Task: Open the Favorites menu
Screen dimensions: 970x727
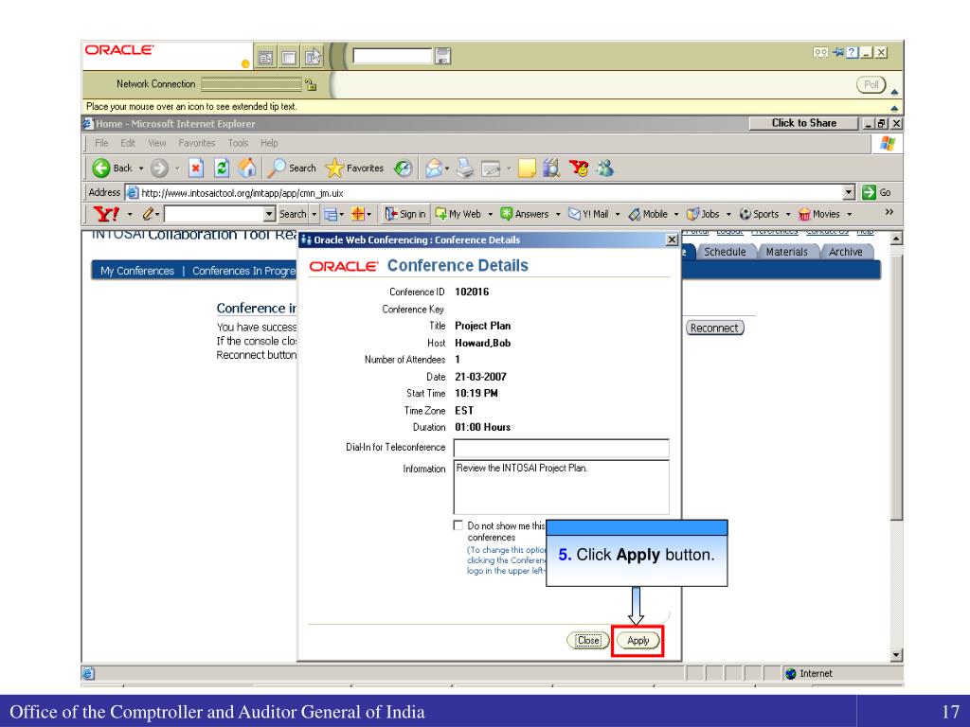Action: coord(197,143)
